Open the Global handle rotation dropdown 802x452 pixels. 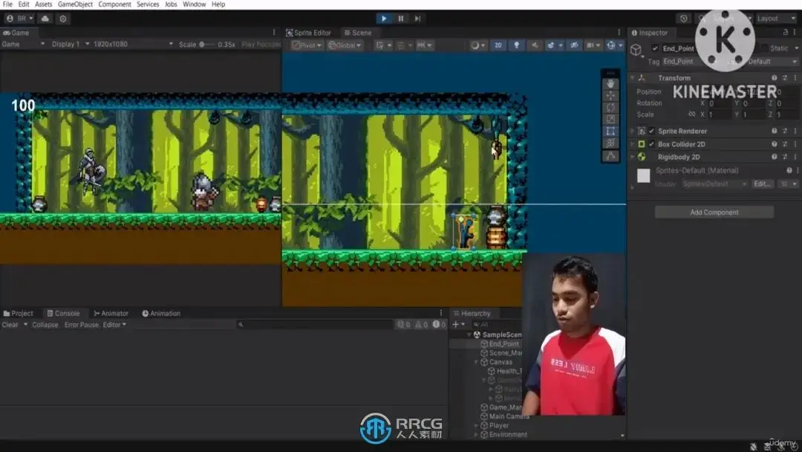coord(345,45)
